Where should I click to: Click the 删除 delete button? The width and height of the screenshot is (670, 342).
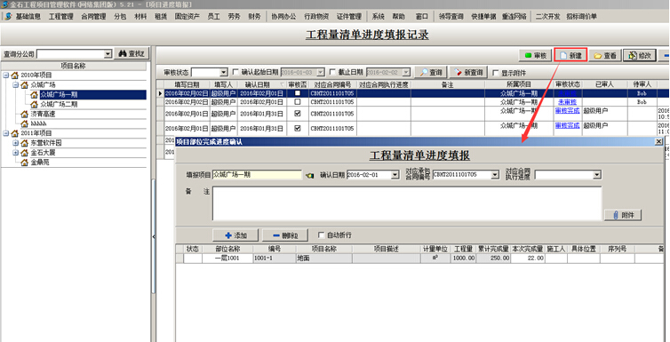tap(286, 235)
